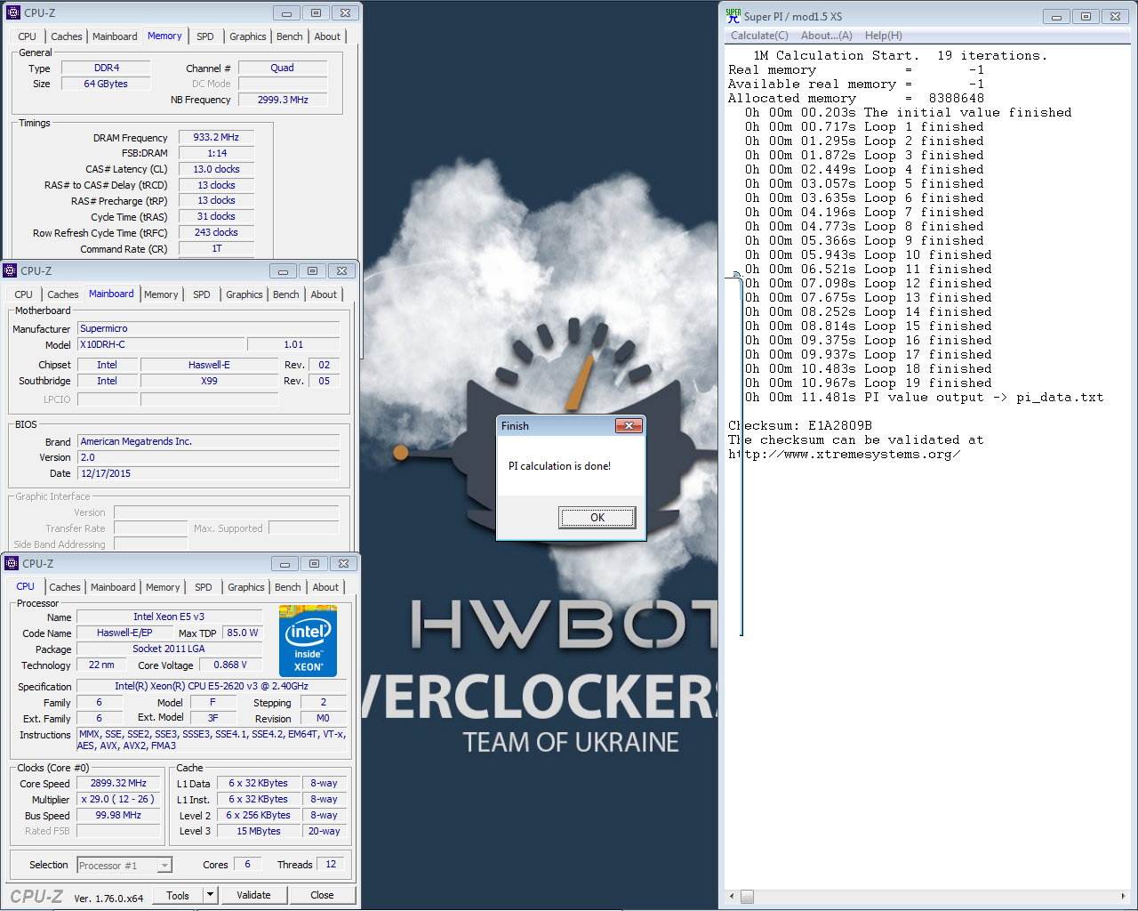Click the NB Frequency value 2999.3 MHz
Viewport: 1138px width, 911px height.
[x=283, y=100]
